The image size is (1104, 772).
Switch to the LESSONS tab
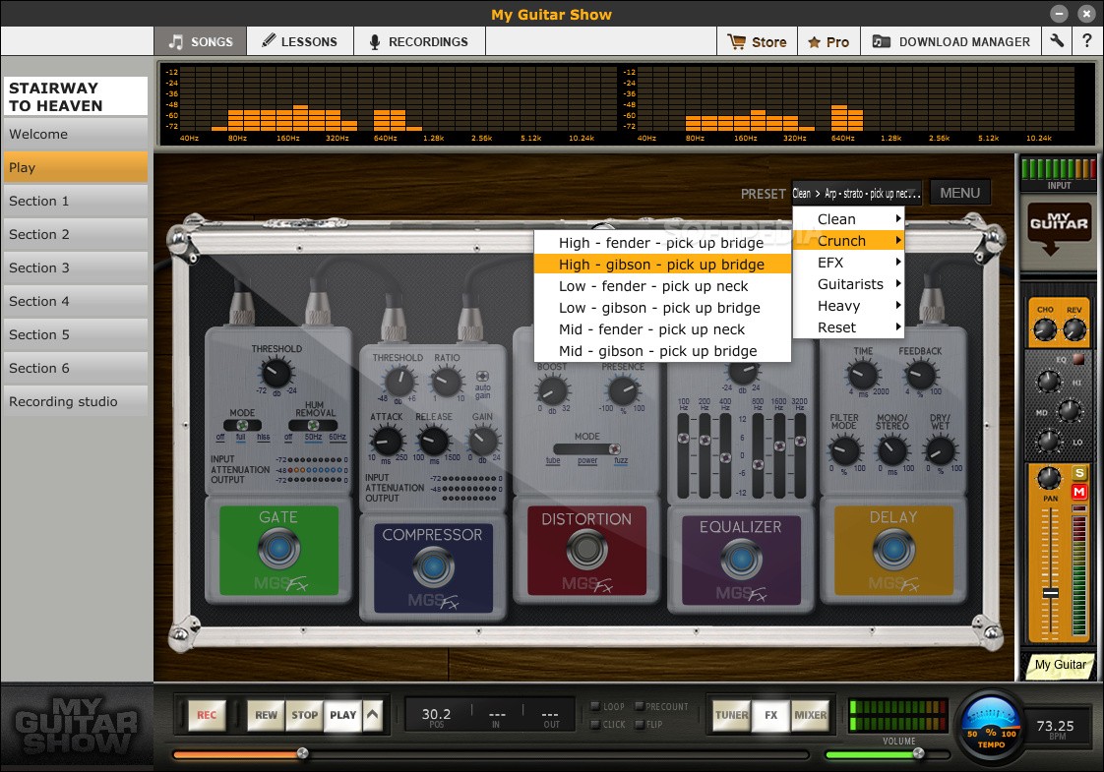click(x=300, y=41)
